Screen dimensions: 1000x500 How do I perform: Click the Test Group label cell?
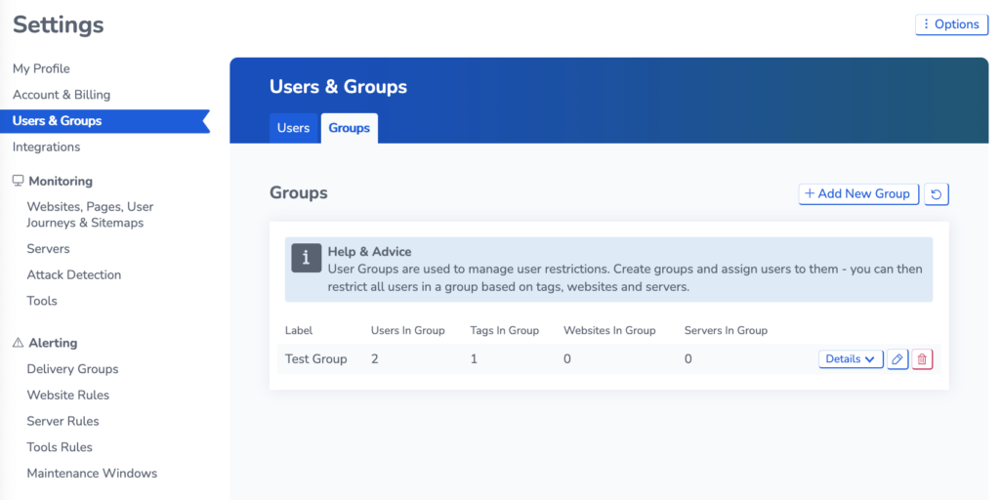315,359
